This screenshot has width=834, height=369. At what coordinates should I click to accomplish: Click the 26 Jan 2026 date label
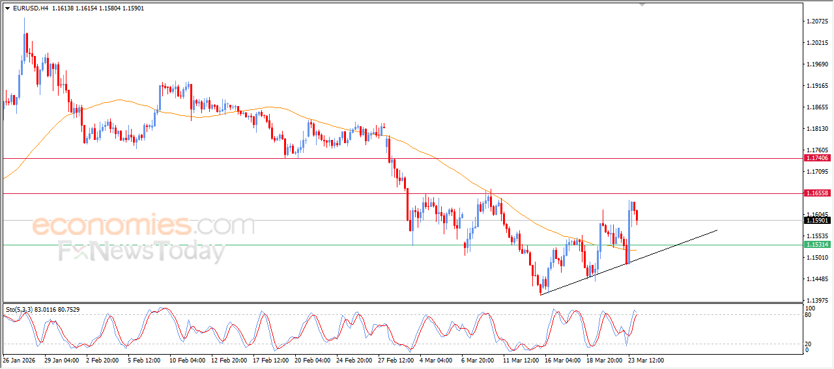tap(19, 360)
